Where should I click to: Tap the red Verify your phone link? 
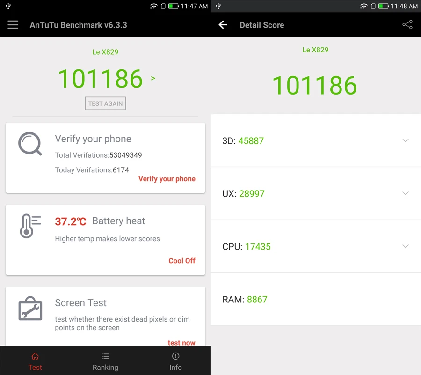(x=167, y=179)
